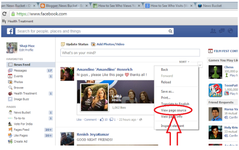Click the browser reload icon
Screen dimensions: 239x150
coord(5,14)
